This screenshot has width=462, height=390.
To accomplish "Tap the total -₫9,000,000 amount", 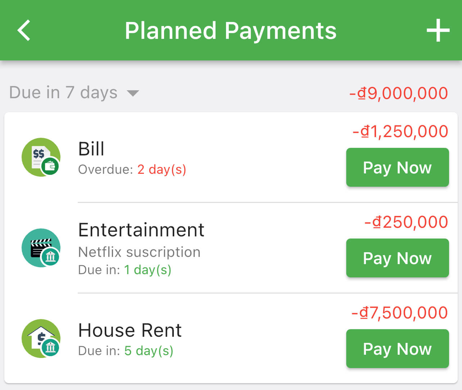I will (x=399, y=93).
